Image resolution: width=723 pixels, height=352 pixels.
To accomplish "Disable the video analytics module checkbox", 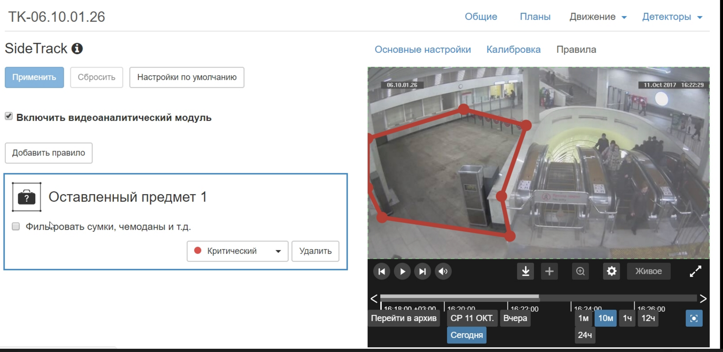I will (x=9, y=116).
